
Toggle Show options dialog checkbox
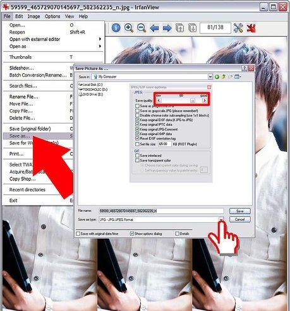(x=132, y=233)
